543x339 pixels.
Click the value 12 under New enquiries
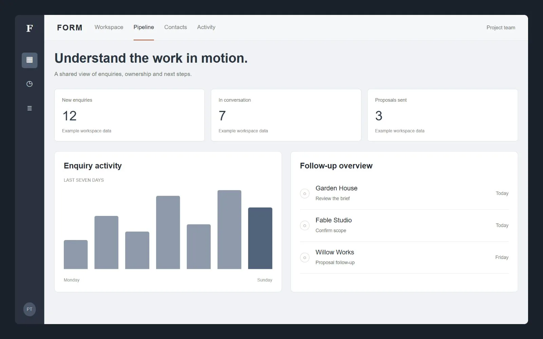pos(70,116)
